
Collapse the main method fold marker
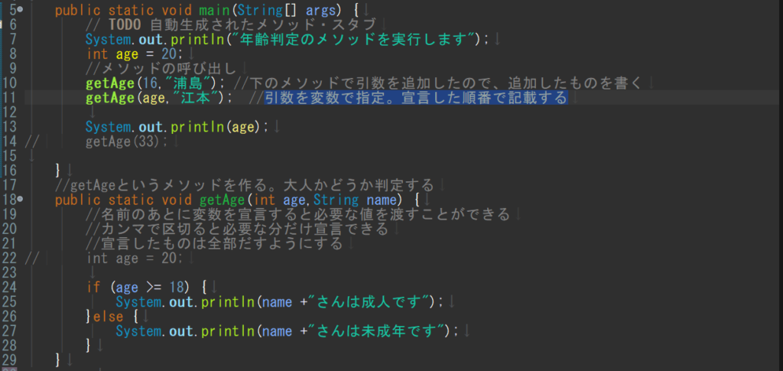[20, 9]
